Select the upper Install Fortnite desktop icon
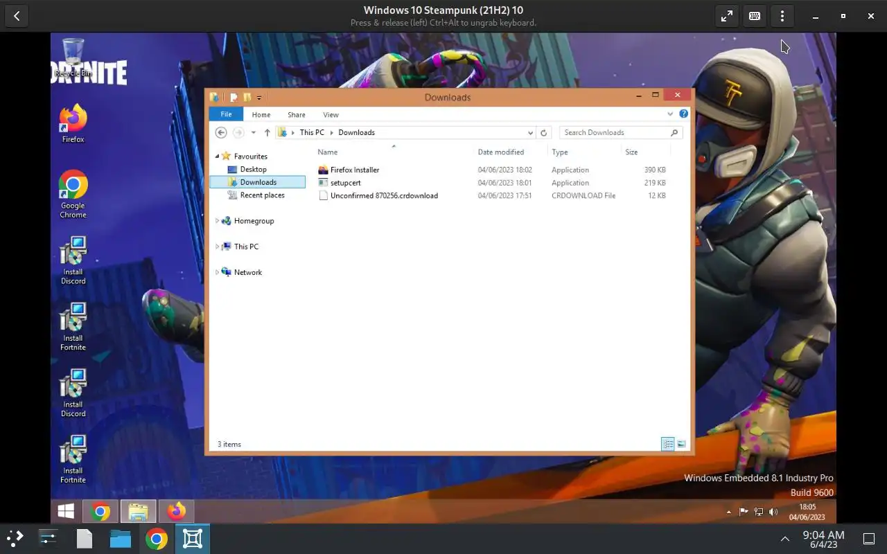887x554 pixels. click(x=73, y=327)
